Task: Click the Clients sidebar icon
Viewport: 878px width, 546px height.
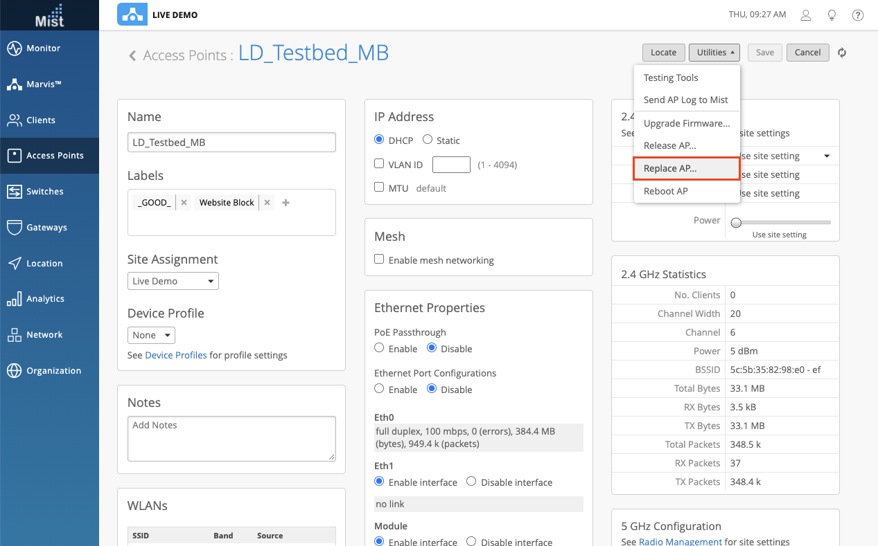Action: point(15,120)
